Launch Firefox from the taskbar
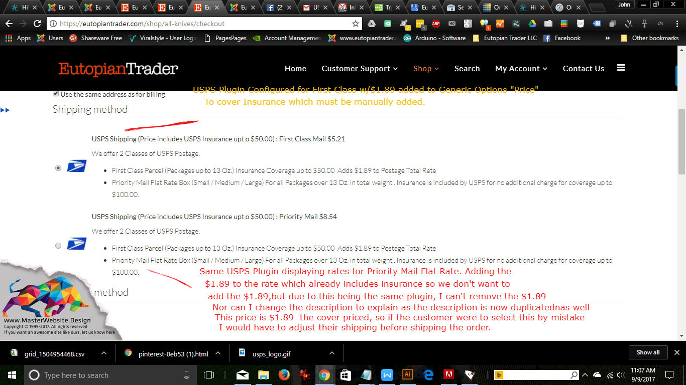The image size is (686, 385). 284,375
